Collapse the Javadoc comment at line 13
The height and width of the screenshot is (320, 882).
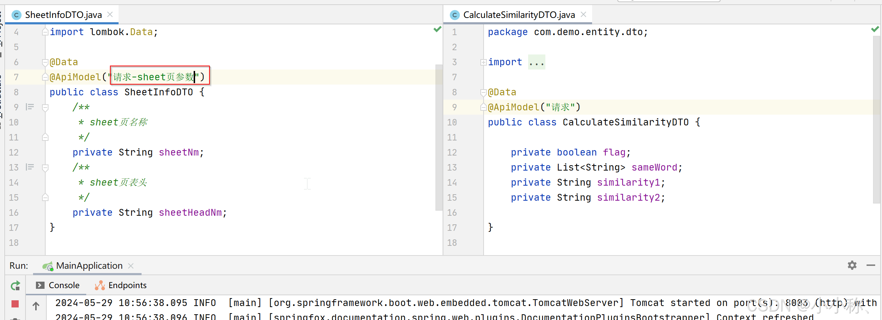(x=45, y=168)
